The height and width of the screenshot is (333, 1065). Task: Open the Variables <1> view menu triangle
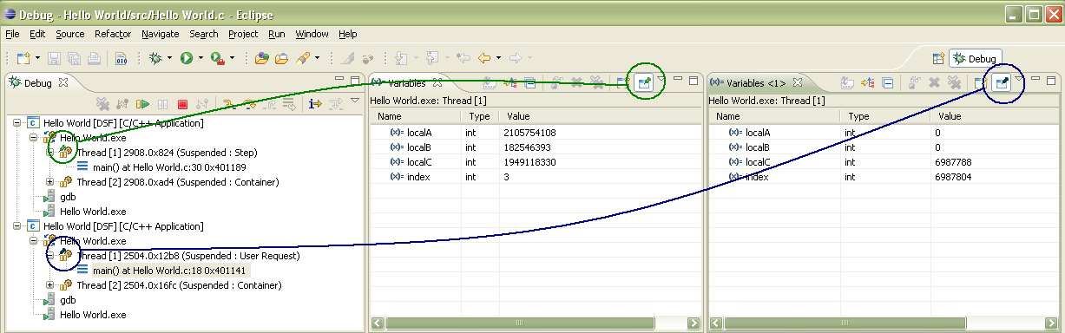tap(1020, 80)
